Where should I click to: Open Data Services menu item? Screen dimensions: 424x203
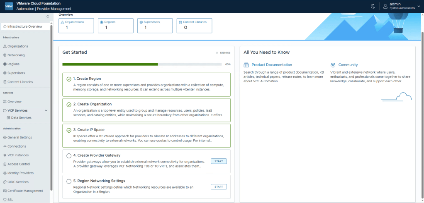click(21, 118)
